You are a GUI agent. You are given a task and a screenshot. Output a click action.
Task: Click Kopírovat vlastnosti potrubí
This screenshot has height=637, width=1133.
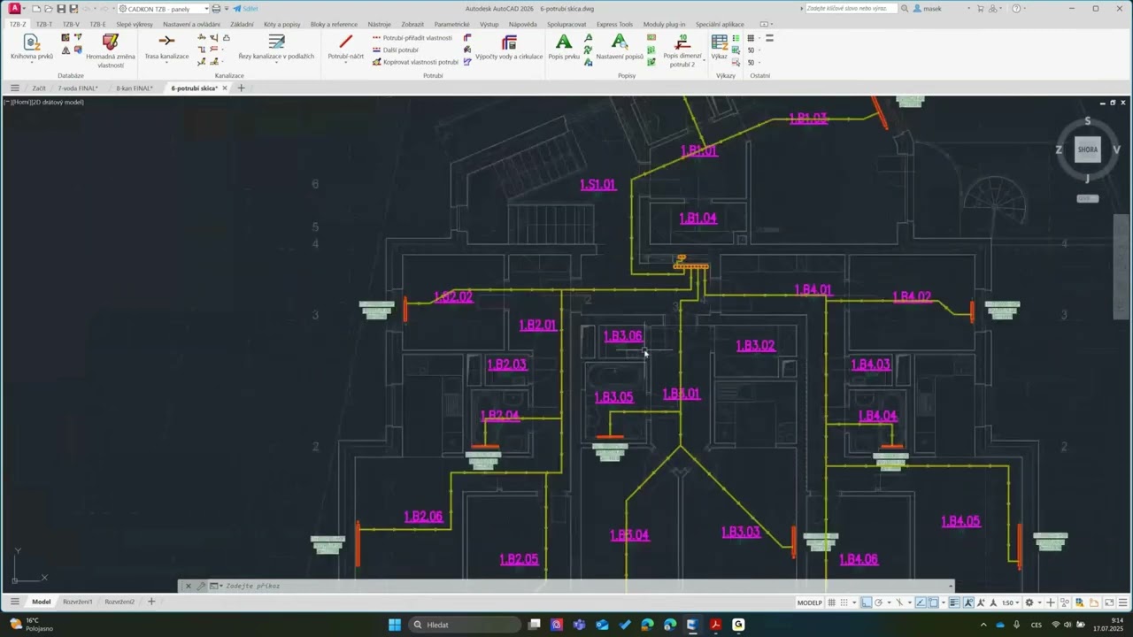tap(415, 62)
